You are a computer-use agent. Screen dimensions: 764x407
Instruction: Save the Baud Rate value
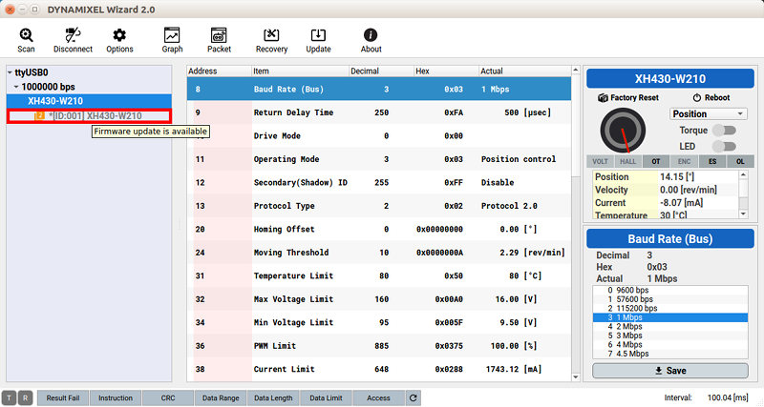[670, 371]
